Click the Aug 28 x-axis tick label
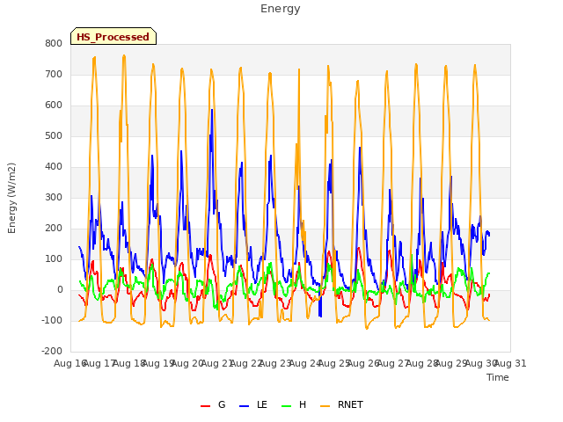The image size is (563, 422). (422, 363)
